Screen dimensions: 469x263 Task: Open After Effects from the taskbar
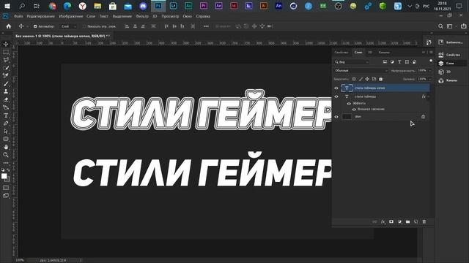tap(218, 6)
